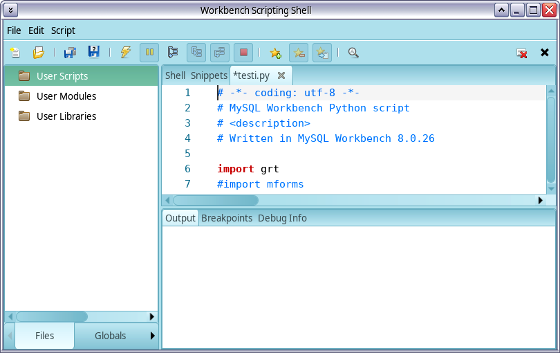Open the Breakpoints tab

227,218
